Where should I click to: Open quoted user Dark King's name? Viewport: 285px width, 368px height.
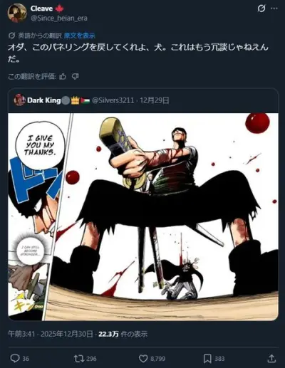(44, 100)
